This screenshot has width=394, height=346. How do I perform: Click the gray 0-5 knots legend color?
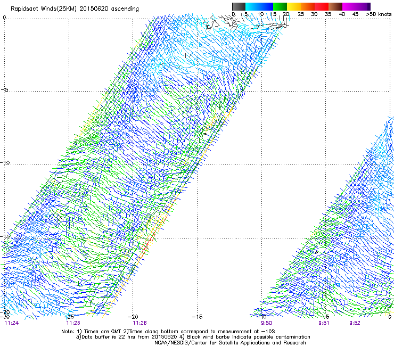239,6
